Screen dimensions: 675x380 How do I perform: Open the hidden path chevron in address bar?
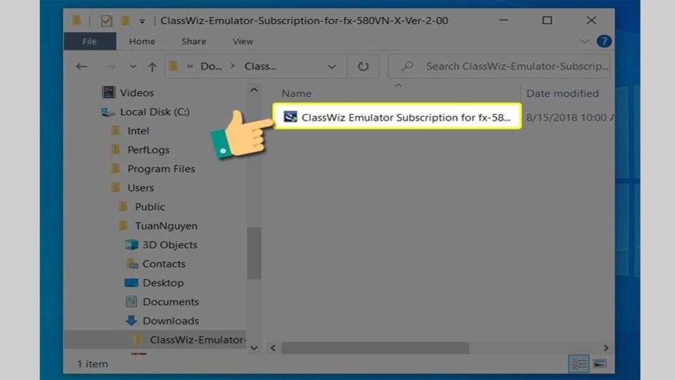pyautogui.click(x=190, y=66)
